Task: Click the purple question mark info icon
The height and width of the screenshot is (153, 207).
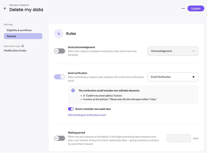Action: coord(73,91)
